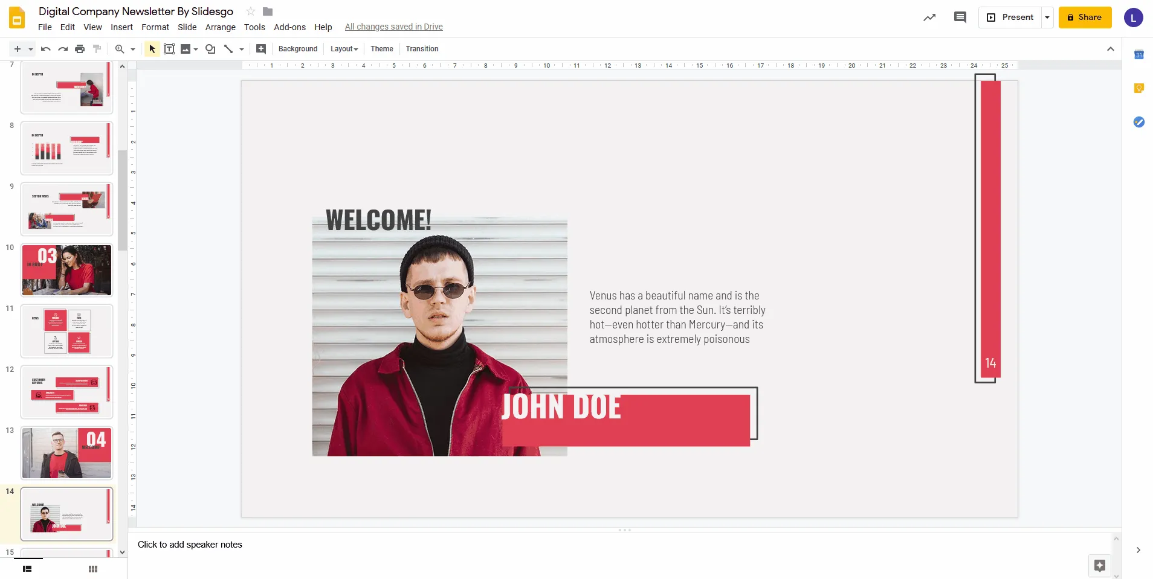
Task: Star the presentation title
Action: tap(251, 11)
